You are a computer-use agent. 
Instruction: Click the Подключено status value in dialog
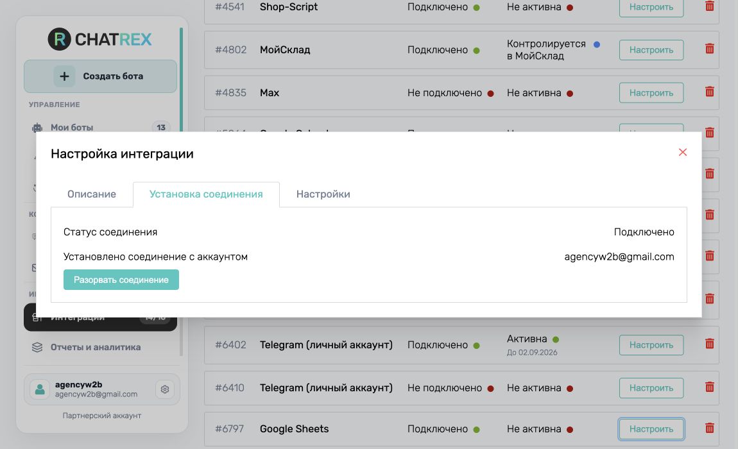(644, 232)
